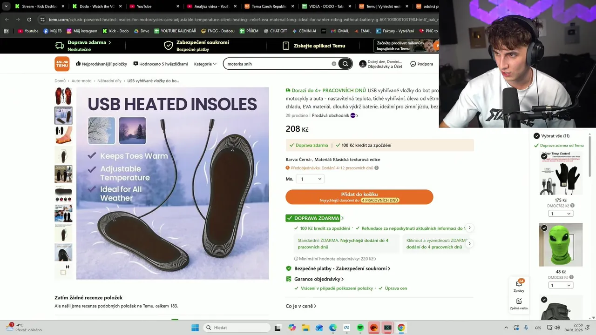The width and height of the screenshot is (596, 335).
Task: Open Microsoft Edge from the taskbar
Action: (333, 328)
